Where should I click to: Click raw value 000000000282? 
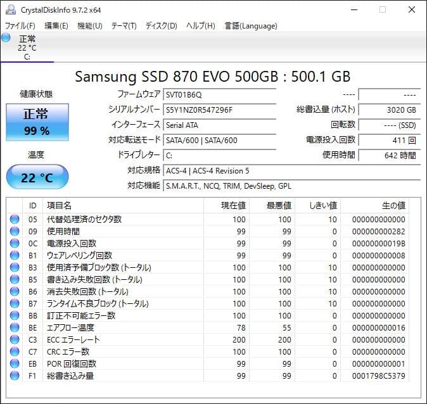pyautogui.click(x=378, y=231)
